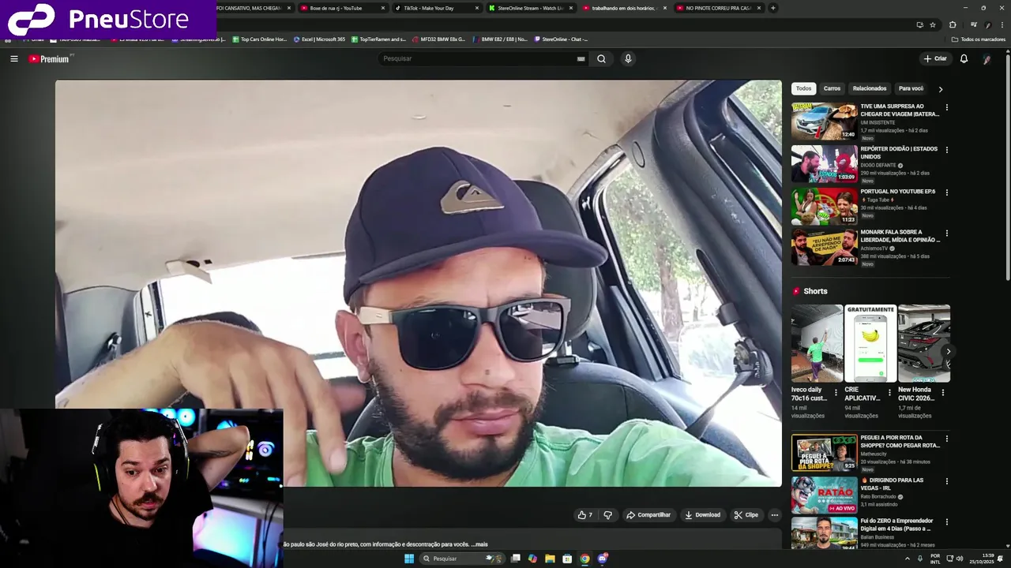Open File Explorer from the taskbar
The height and width of the screenshot is (568, 1011).
pos(550,559)
